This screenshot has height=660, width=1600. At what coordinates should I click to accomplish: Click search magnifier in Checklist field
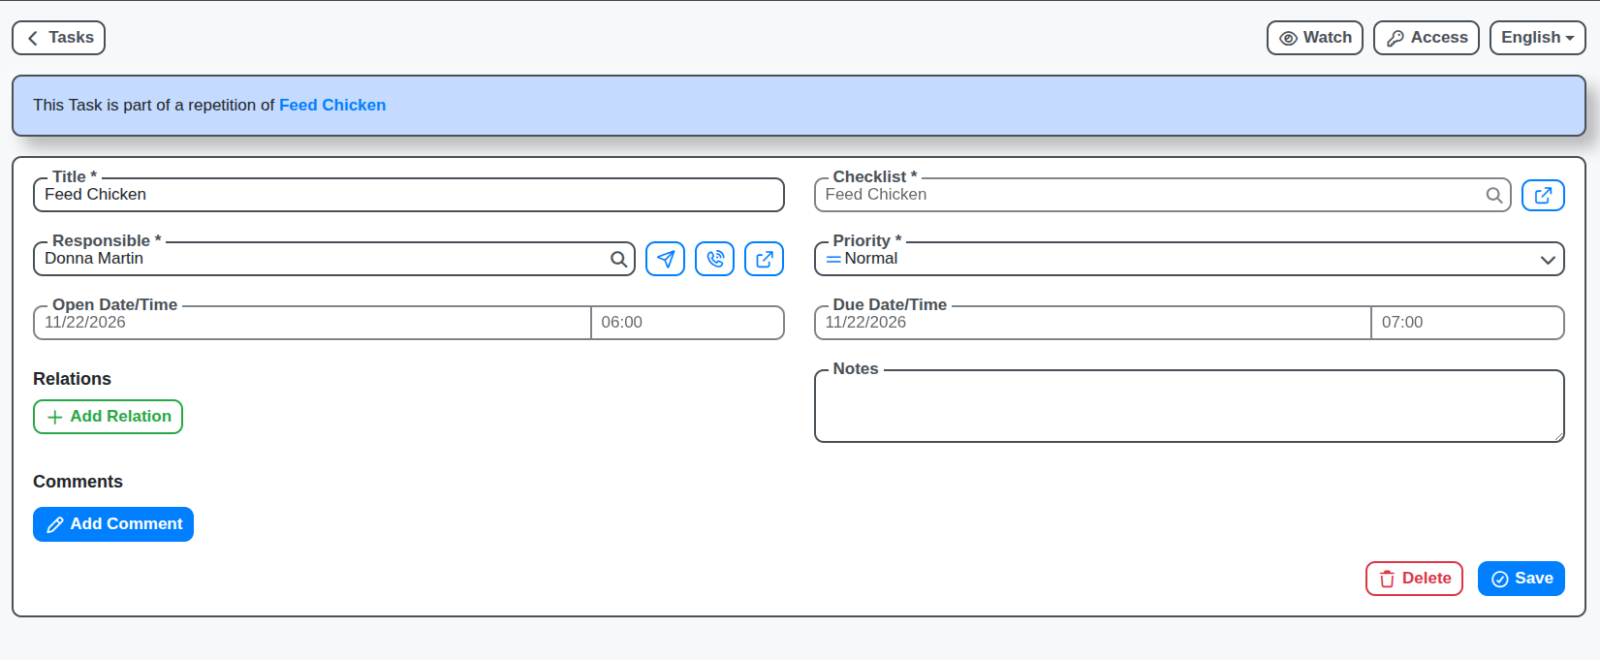pos(1494,195)
